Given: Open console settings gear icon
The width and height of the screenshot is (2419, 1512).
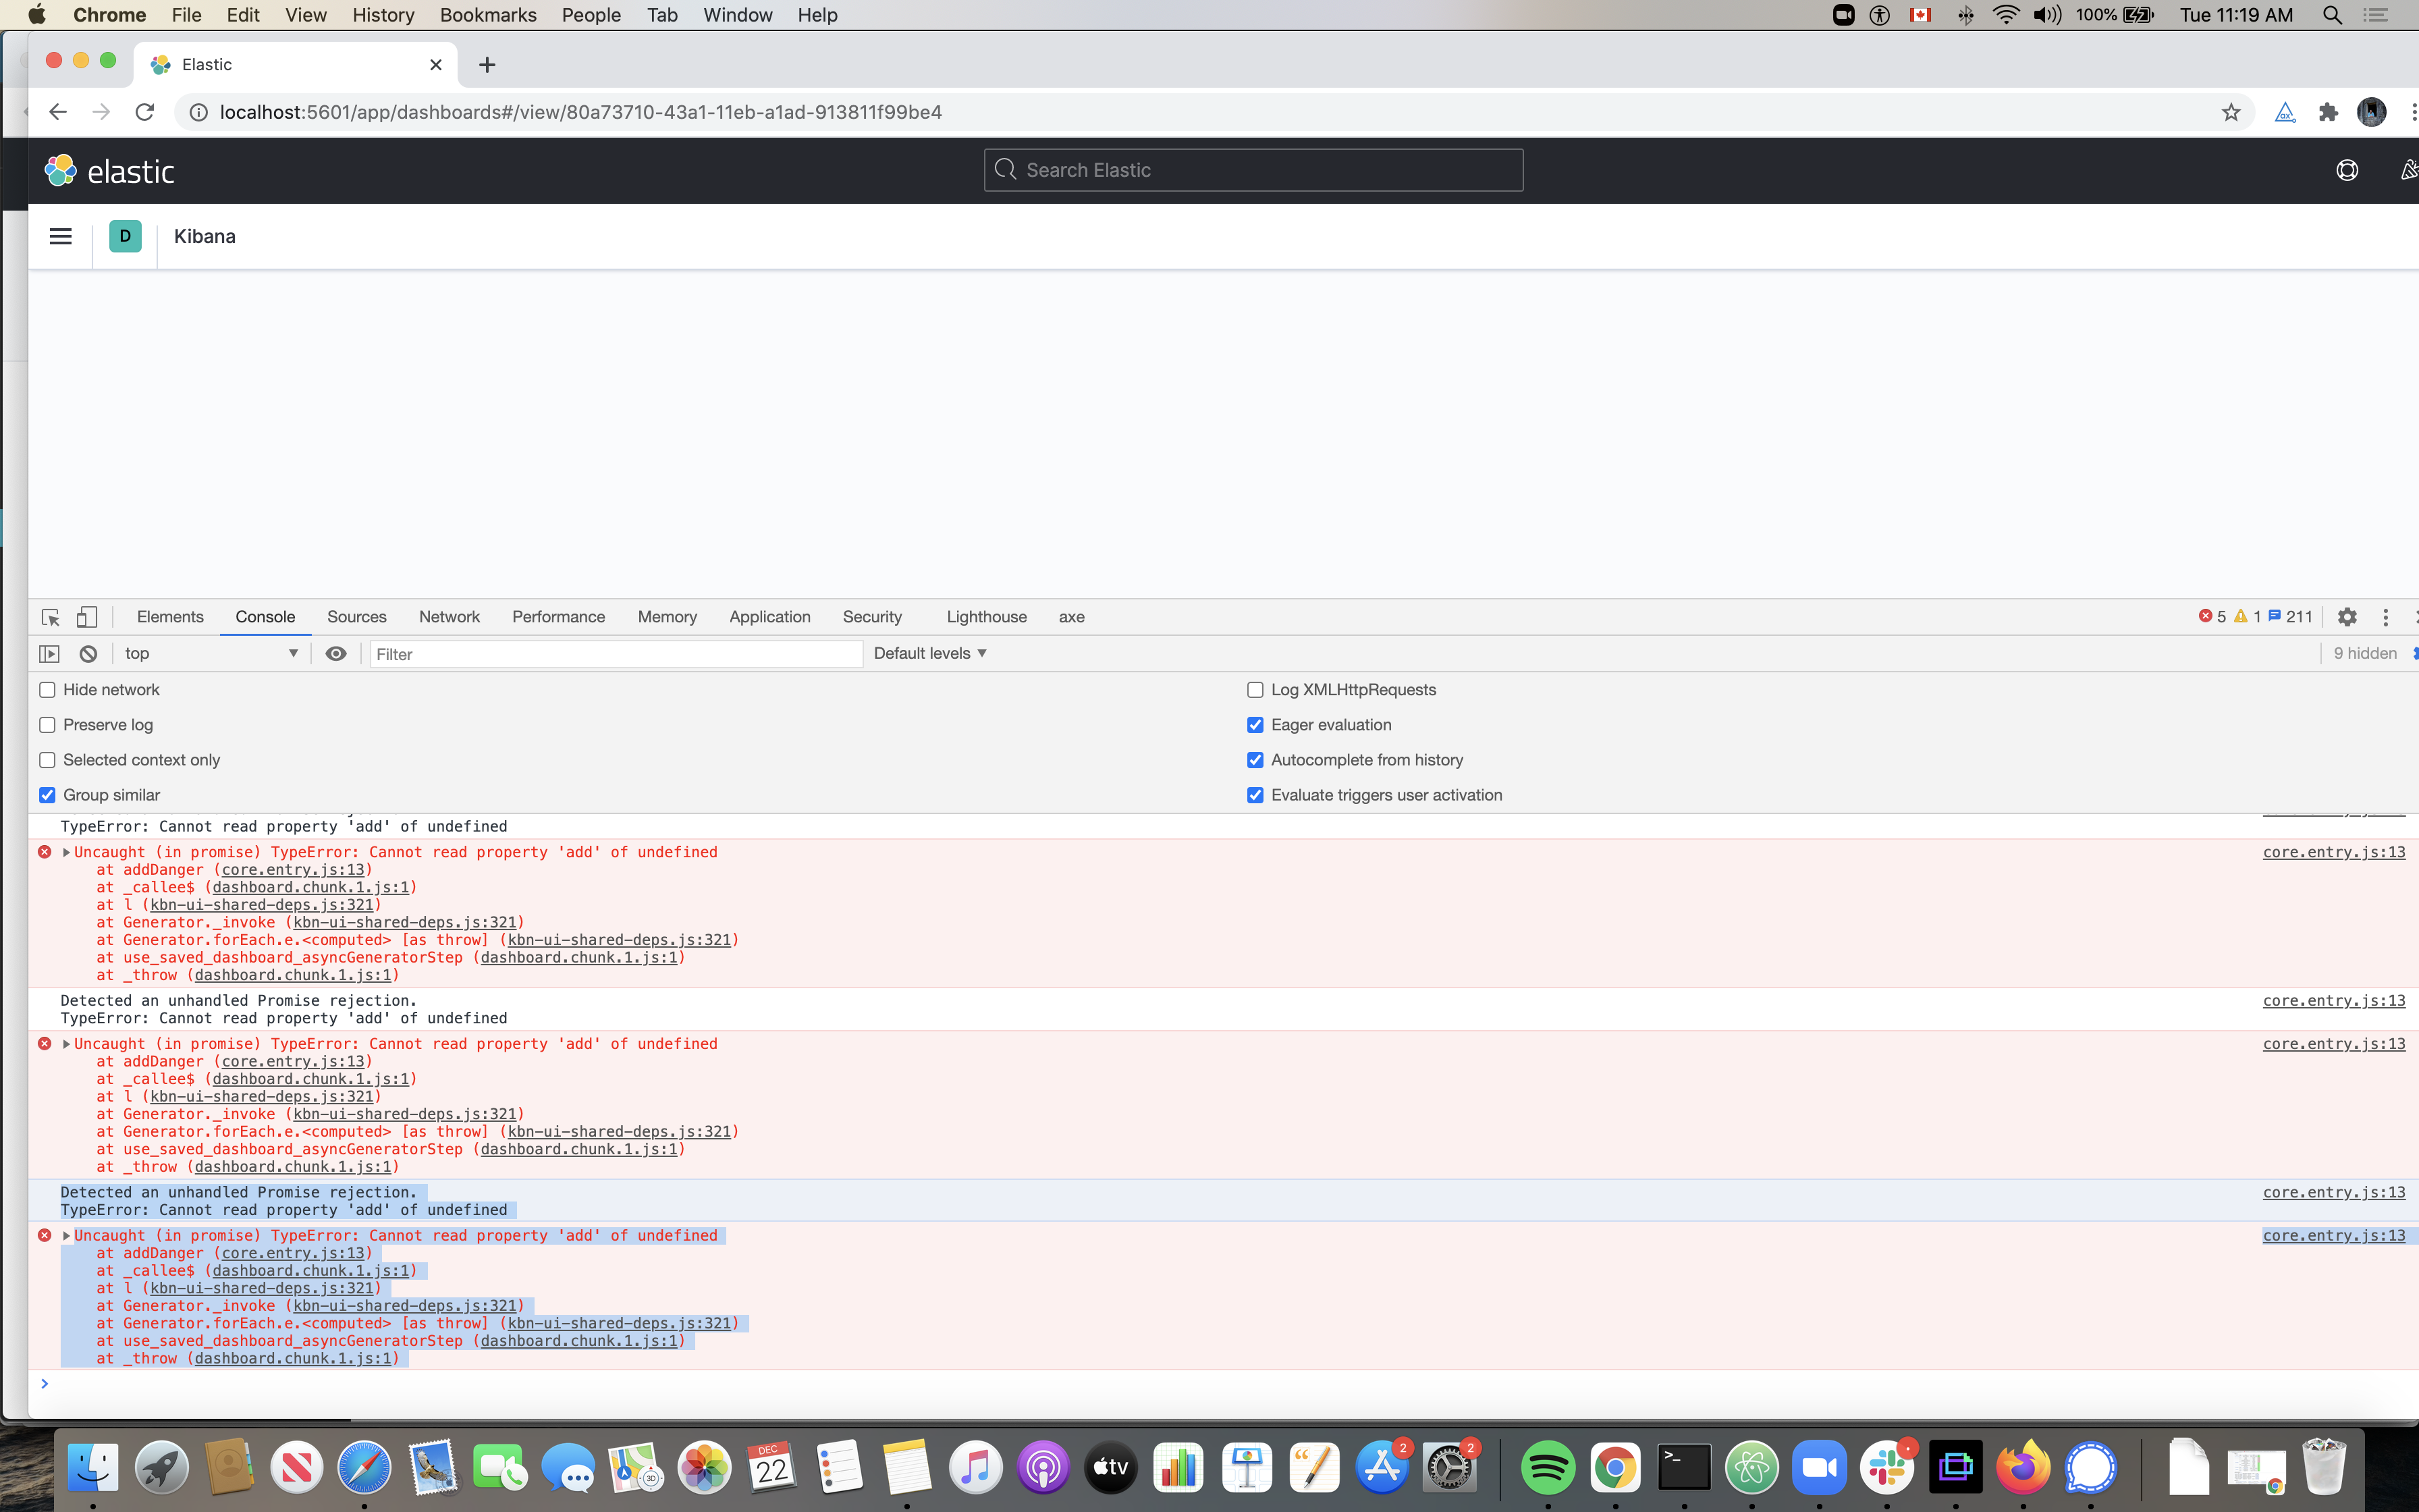Looking at the screenshot, I should [2347, 617].
